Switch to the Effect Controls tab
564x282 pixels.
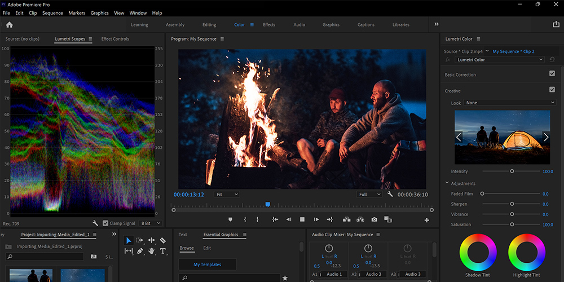pyautogui.click(x=115, y=39)
